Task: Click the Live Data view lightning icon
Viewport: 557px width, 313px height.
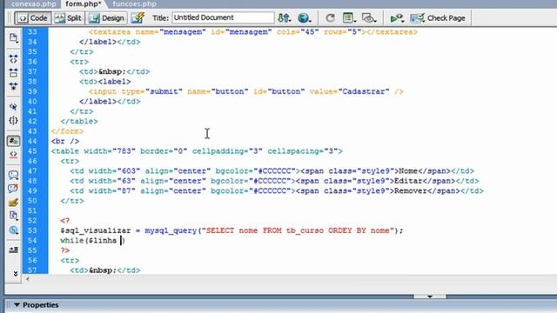Action: click(138, 17)
